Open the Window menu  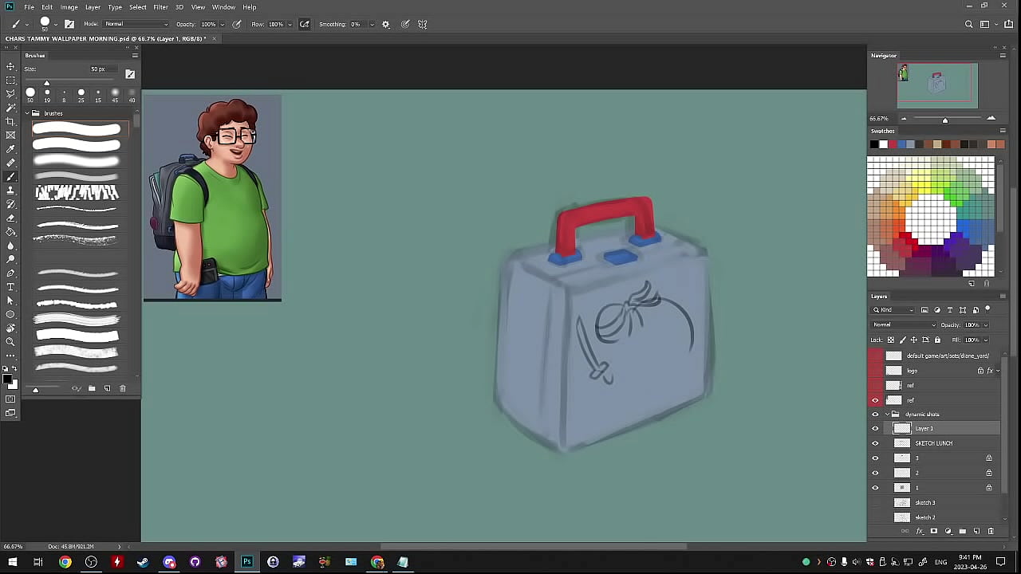click(223, 7)
